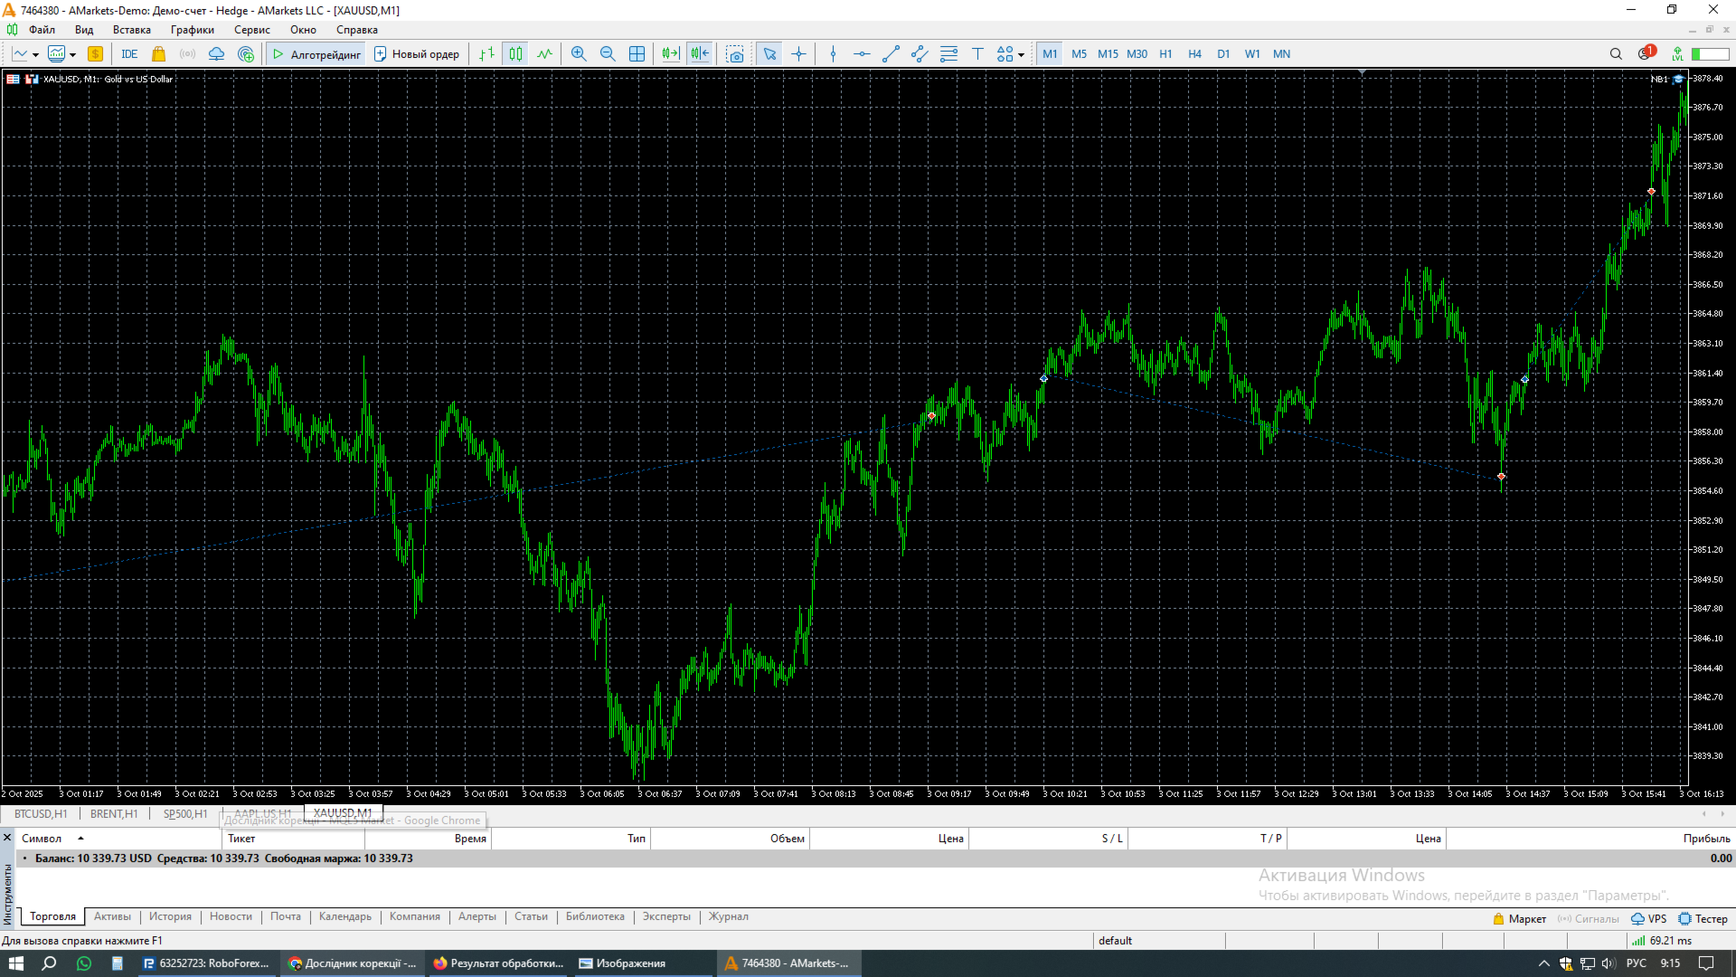The width and height of the screenshot is (1736, 977).
Task: Zoom in on the chart
Action: point(579,54)
